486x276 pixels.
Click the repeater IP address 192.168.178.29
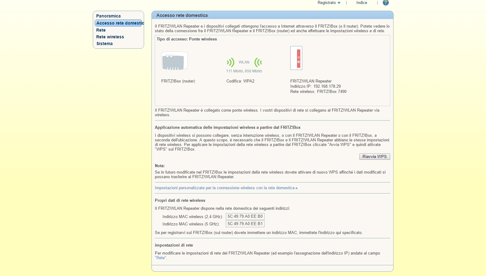tap(327, 86)
